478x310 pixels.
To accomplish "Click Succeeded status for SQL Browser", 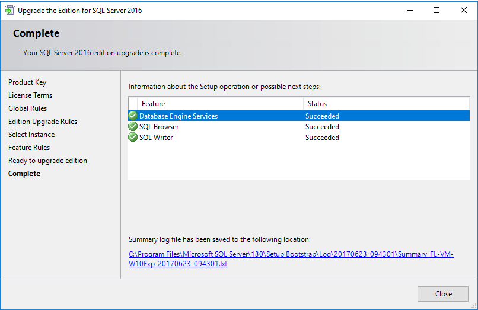I will tap(322, 127).
